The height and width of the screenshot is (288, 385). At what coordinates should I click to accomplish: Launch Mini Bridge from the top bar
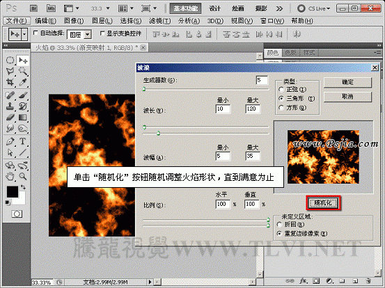point(51,8)
